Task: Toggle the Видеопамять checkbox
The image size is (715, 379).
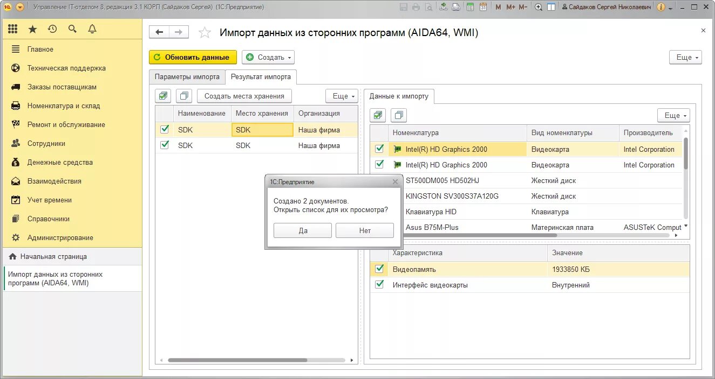Action: tap(379, 269)
